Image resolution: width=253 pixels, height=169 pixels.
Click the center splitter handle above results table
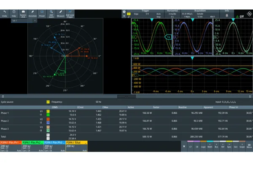[126, 97]
